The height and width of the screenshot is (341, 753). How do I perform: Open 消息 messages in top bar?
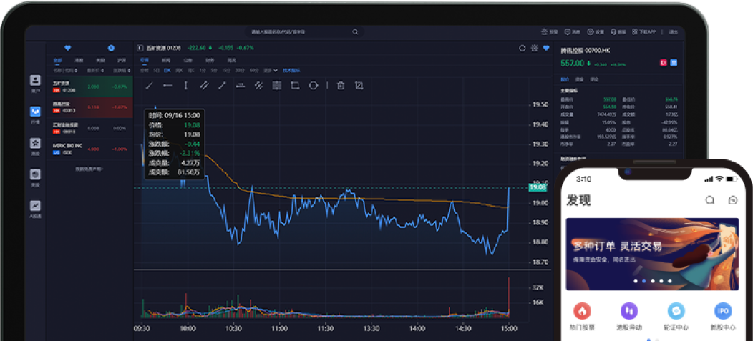573,32
